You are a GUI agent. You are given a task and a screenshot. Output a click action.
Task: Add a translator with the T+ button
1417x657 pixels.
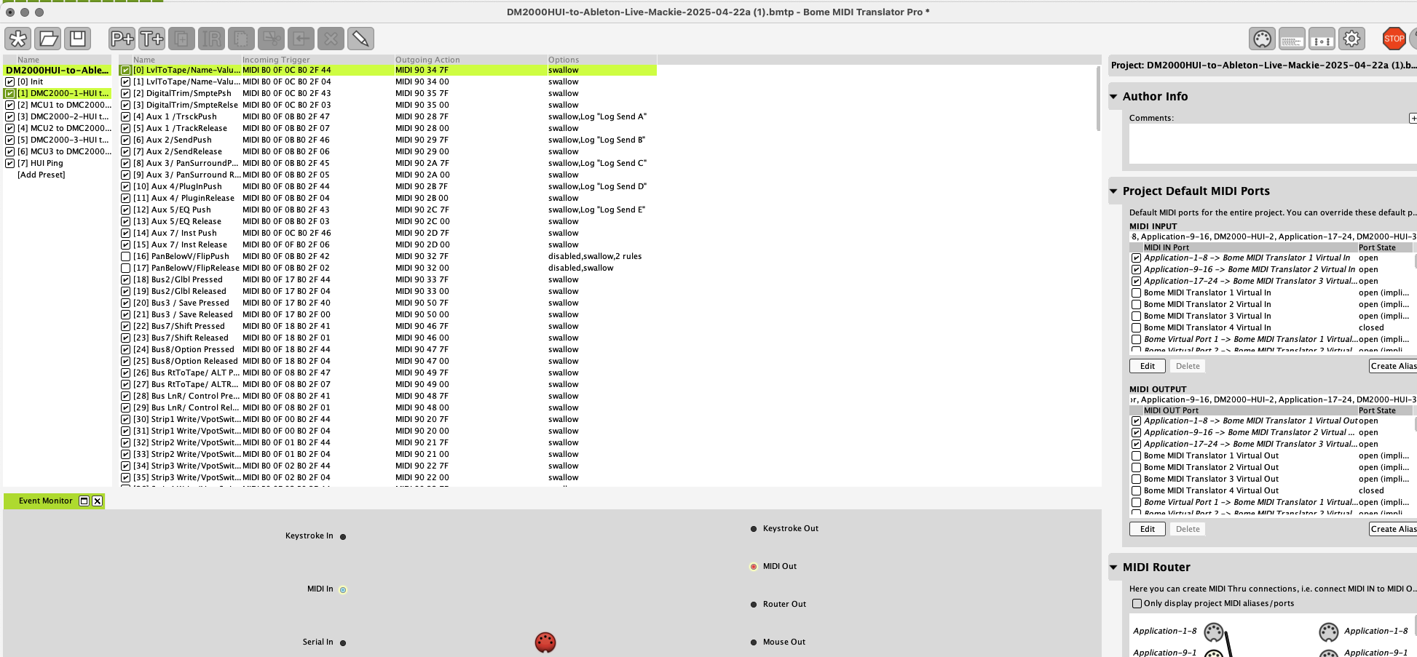tap(152, 39)
